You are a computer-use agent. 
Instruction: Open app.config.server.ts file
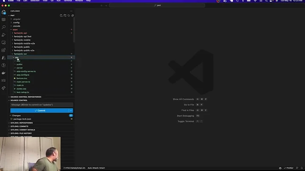[26, 71]
